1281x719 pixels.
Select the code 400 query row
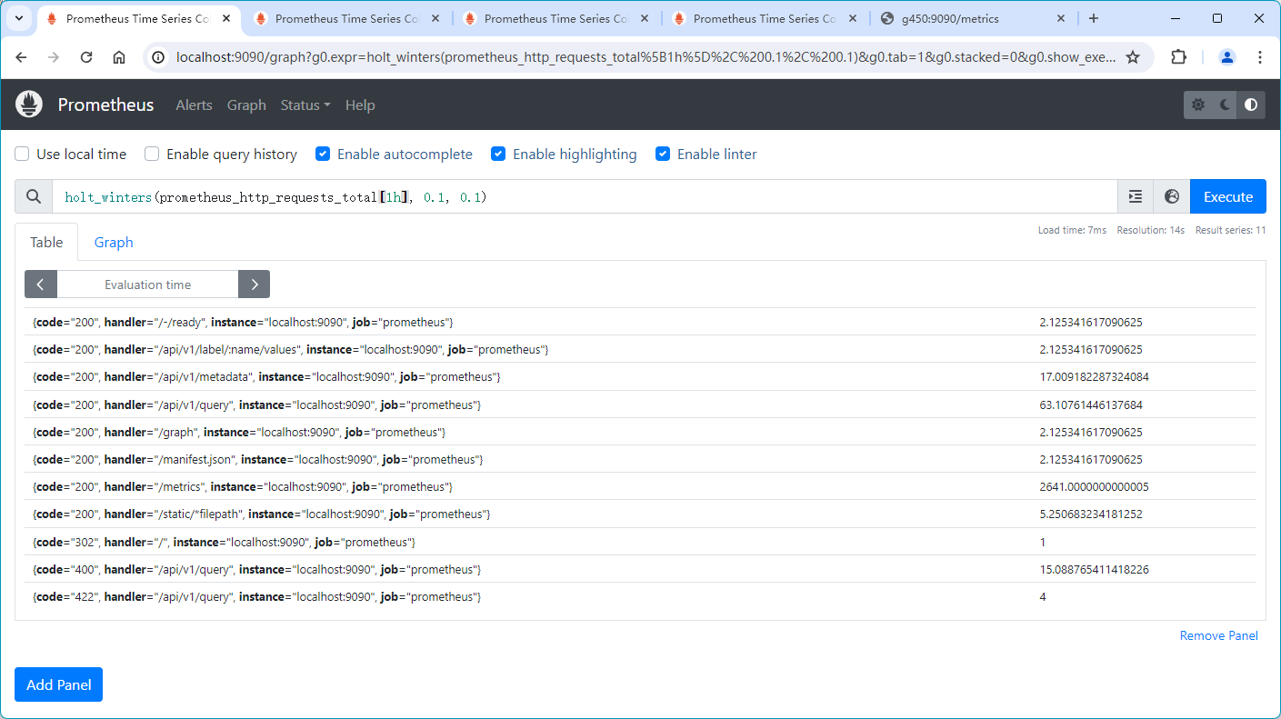pos(640,569)
